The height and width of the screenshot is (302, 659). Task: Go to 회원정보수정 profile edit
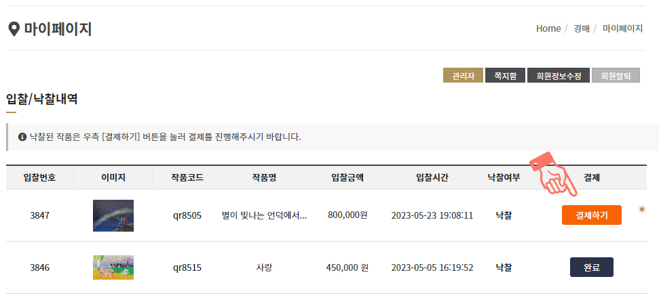[x=559, y=75]
